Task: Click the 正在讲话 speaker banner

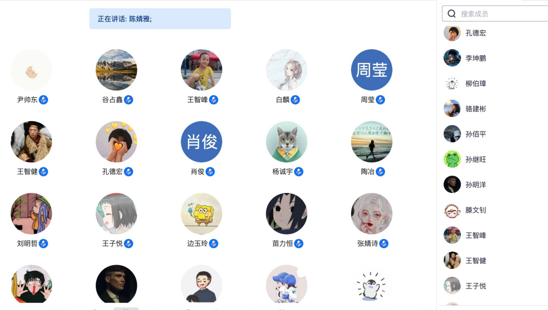Action: 160,19
